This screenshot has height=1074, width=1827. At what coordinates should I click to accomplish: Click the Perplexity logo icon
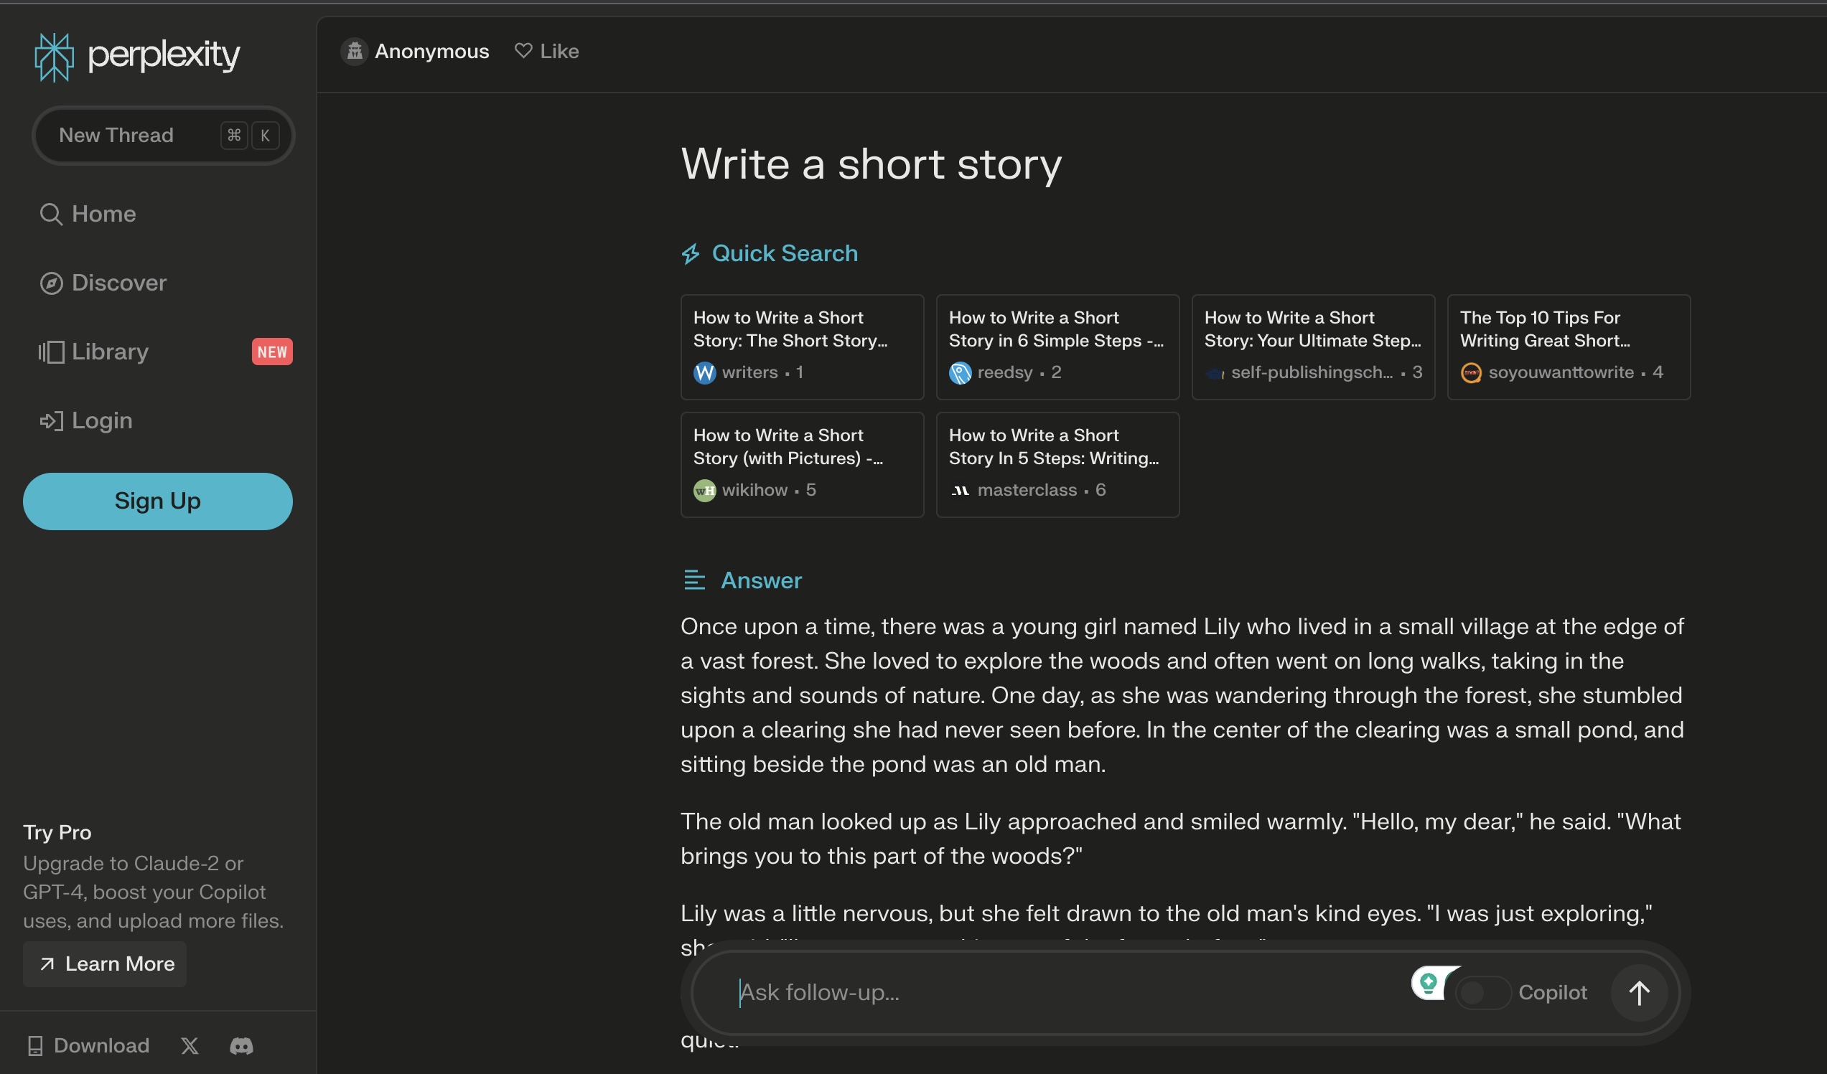[x=55, y=57]
